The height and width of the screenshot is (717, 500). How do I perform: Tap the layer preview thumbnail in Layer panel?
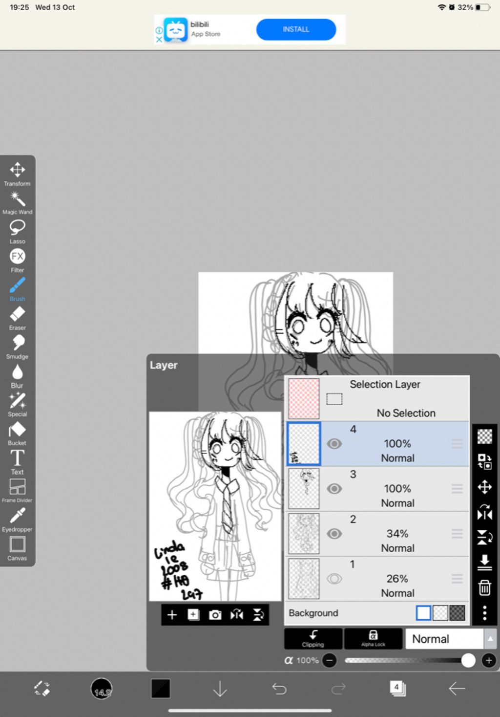(x=215, y=506)
